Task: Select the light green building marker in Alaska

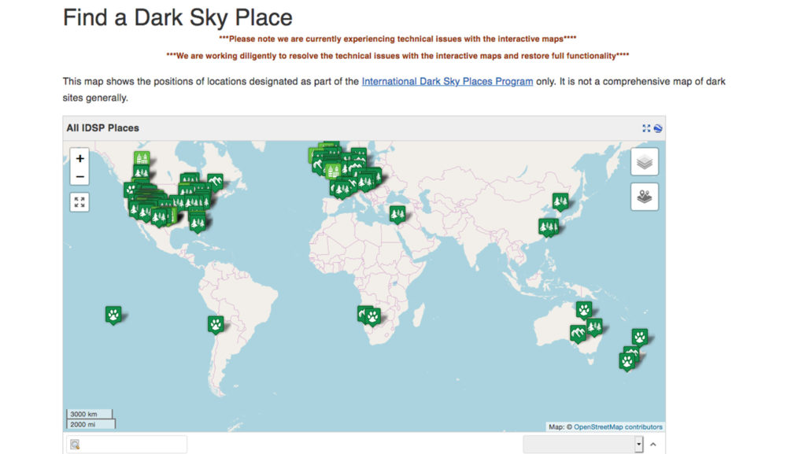Action: 142,158
